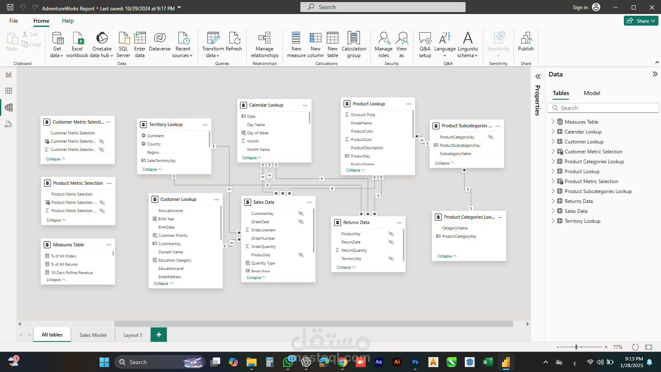Switch to Table view in sidebar
Image resolution: width=661 pixels, height=372 pixels.
[9, 91]
